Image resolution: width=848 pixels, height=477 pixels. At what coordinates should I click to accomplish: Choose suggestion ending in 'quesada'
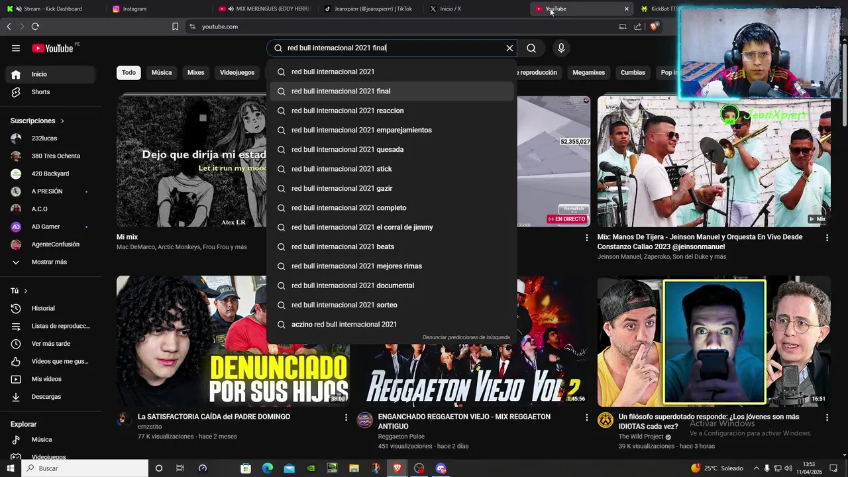click(392, 150)
